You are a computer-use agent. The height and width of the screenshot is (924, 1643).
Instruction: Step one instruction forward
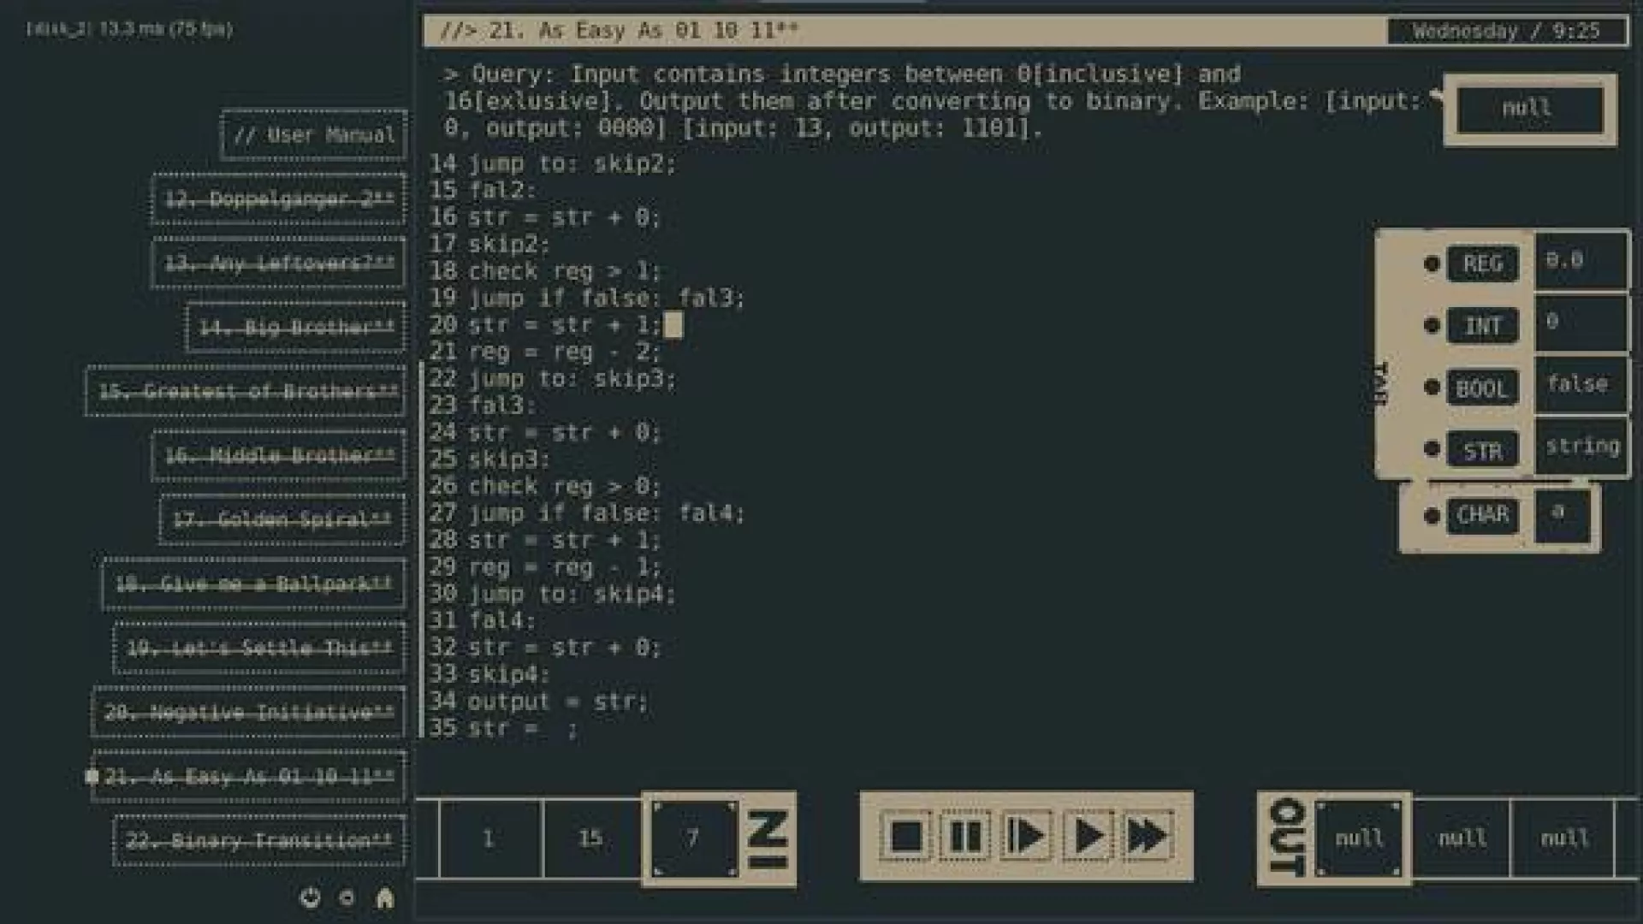[x=1026, y=836]
